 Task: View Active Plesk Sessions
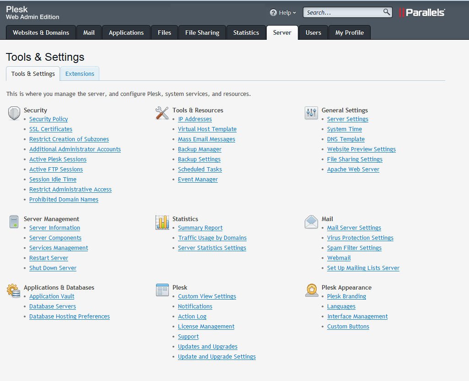(x=58, y=159)
